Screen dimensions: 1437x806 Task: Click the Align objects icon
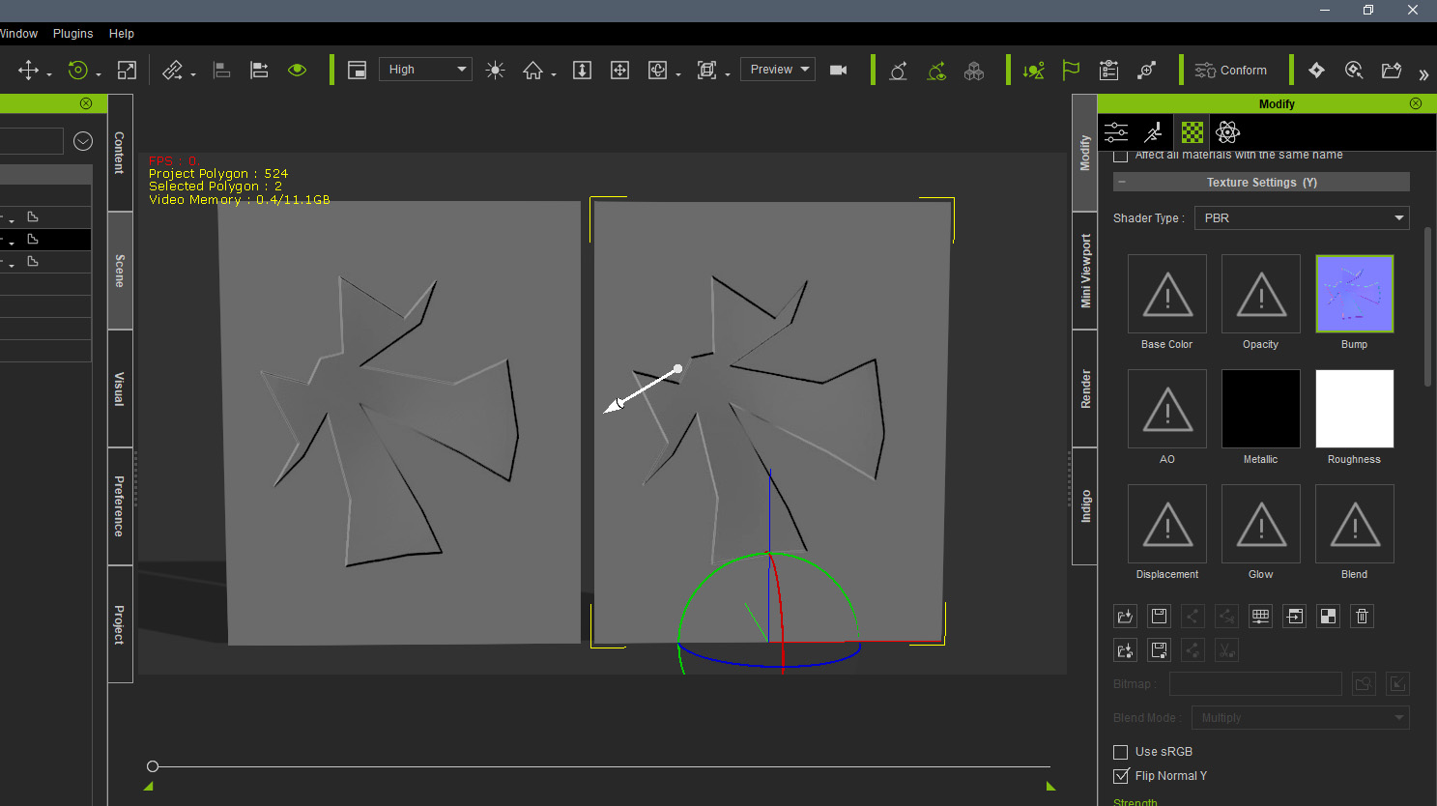tap(221, 70)
